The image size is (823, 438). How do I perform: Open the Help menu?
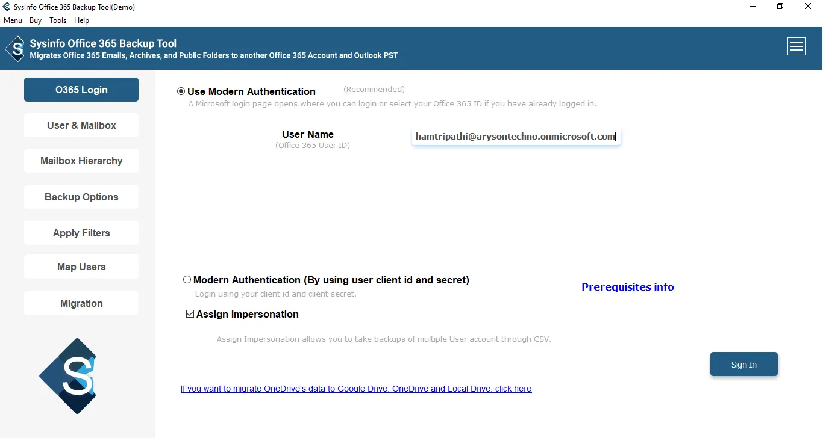click(81, 20)
